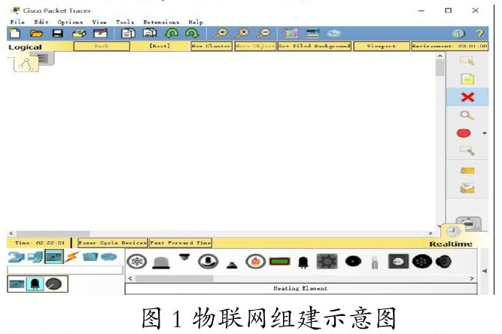Select the Connections lightning bolt category
Image resolution: width=502 pixels, height=334 pixels.
(72, 257)
